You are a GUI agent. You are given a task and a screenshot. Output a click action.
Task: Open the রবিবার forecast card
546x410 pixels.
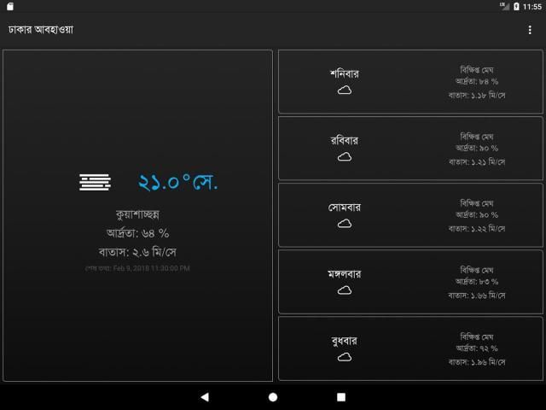click(x=410, y=148)
